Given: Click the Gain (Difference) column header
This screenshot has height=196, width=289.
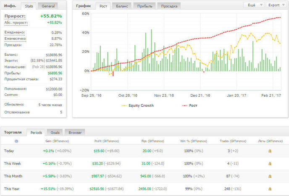Looking at the screenshot, I should [x=57, y=141].
